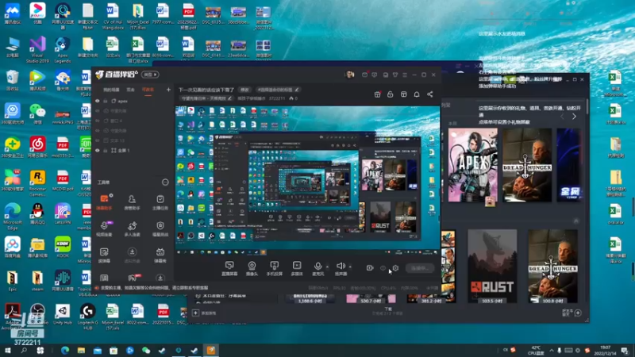Screen dimensions: 635x357
Task: Toggle visibility of the apex source
Action: (97, 101)
